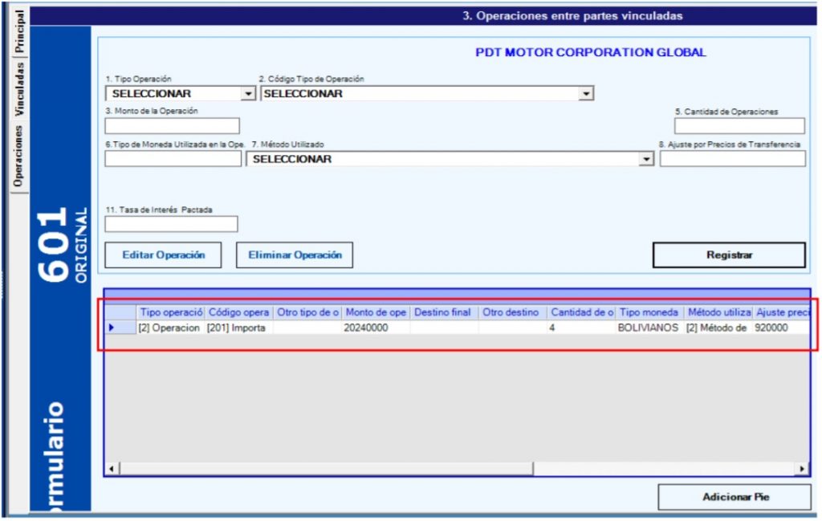
Task: Click the right arrow of horizontal scrollbar
Action: (x=801, y=468)
